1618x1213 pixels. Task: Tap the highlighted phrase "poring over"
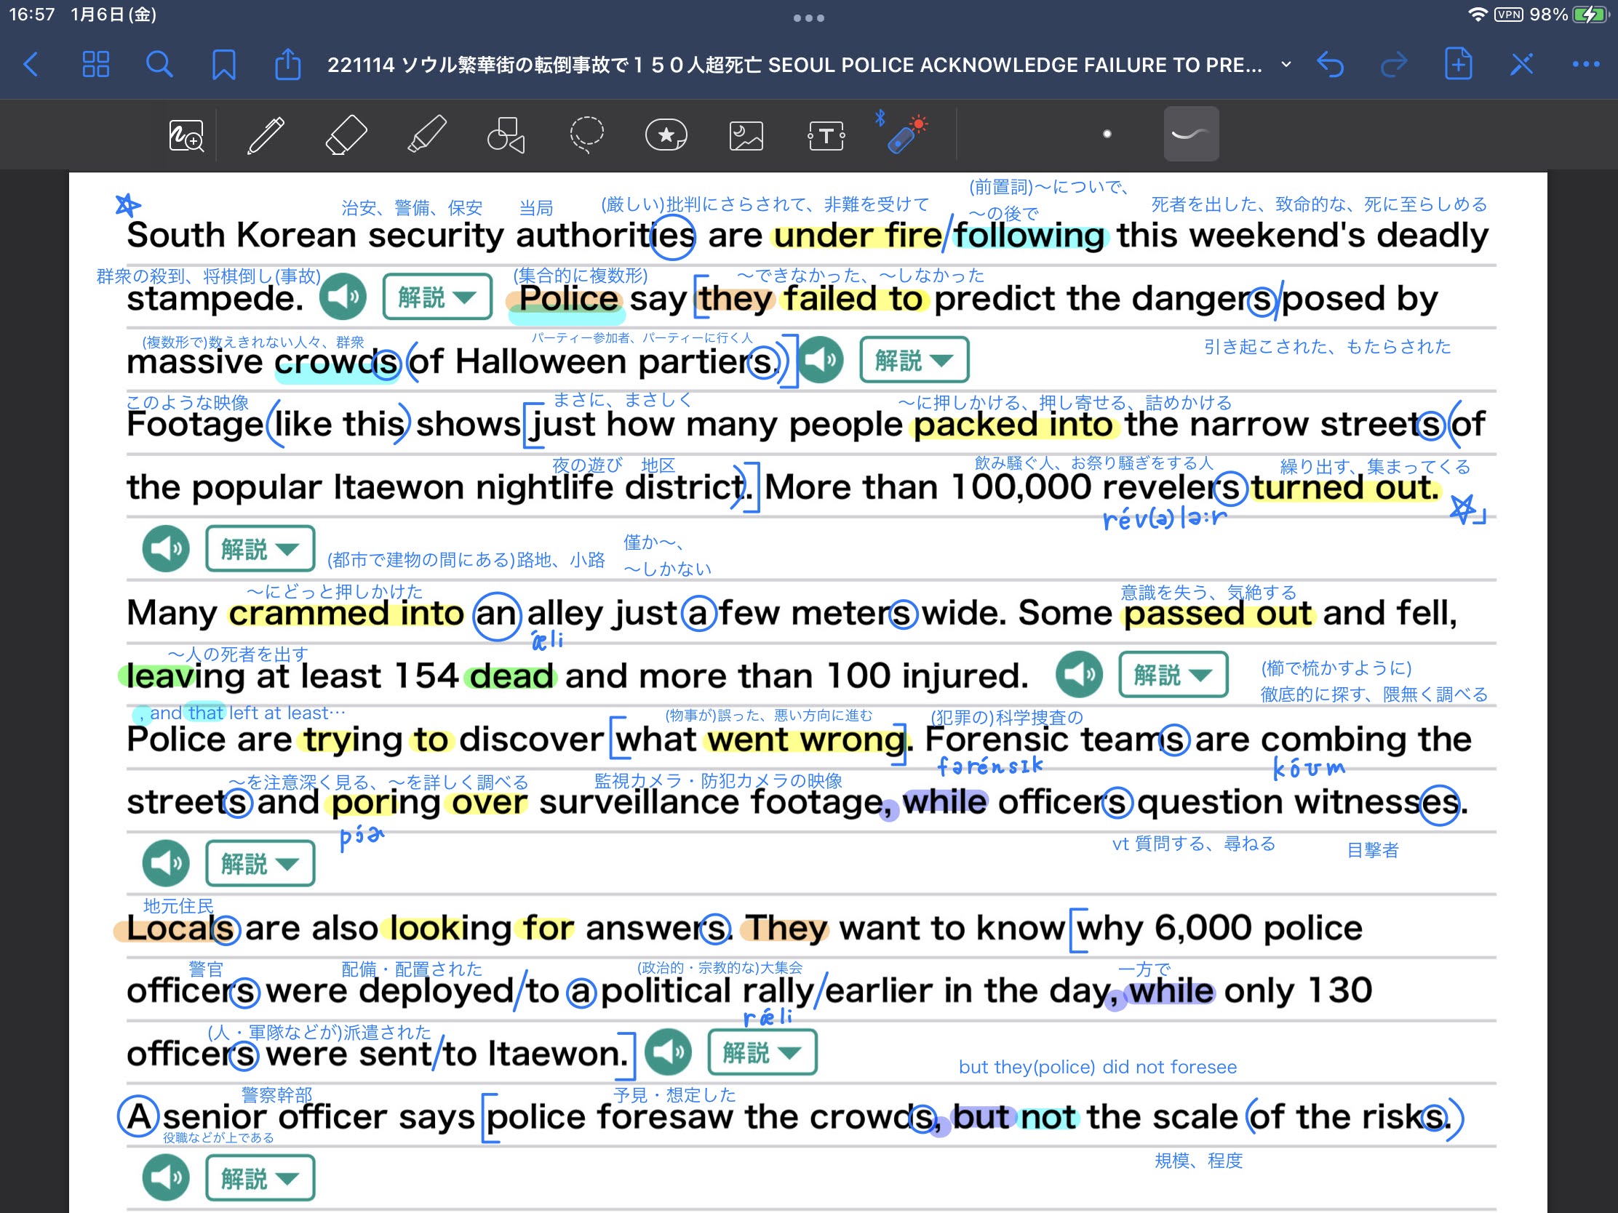click(x=429, y=803)
